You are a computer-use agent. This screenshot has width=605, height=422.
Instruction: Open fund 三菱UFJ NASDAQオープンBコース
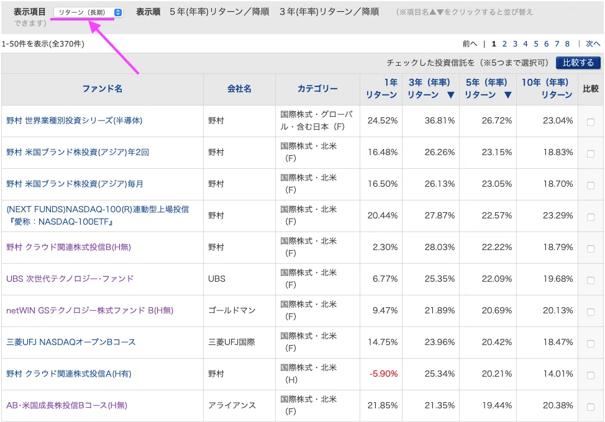[71, 342]
